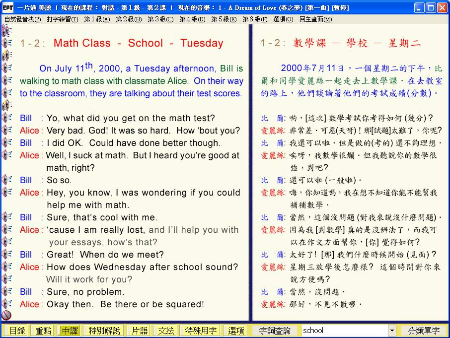This screenshot has width=450, height=338.
Task: Play Alice's 'Very bad. God!' line audio
Action: 6,130
